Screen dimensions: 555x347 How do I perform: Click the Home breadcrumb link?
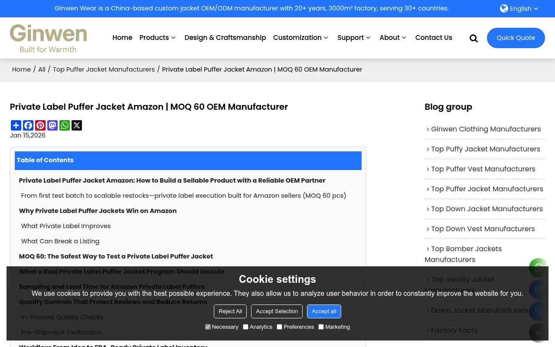click(21, 69)
